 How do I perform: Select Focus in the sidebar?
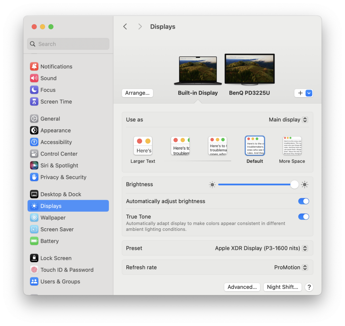[x=68, y=90]
